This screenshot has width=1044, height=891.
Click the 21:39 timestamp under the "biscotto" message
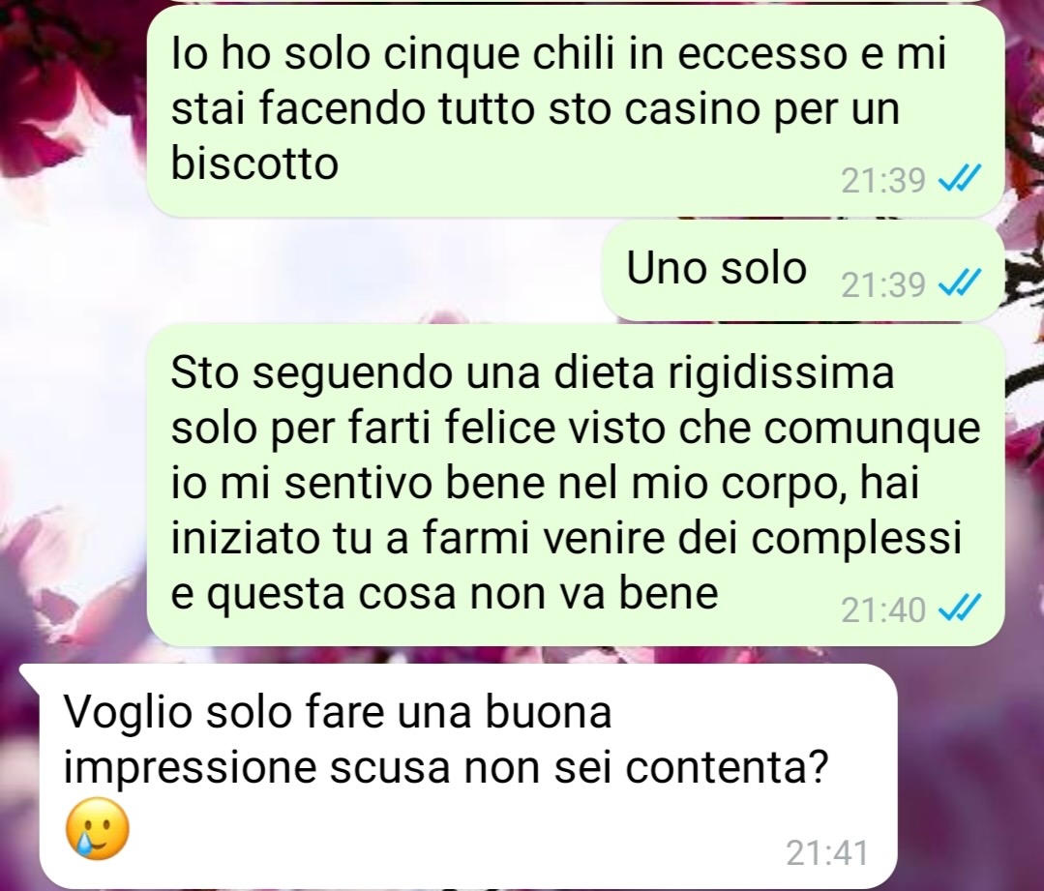882,180
